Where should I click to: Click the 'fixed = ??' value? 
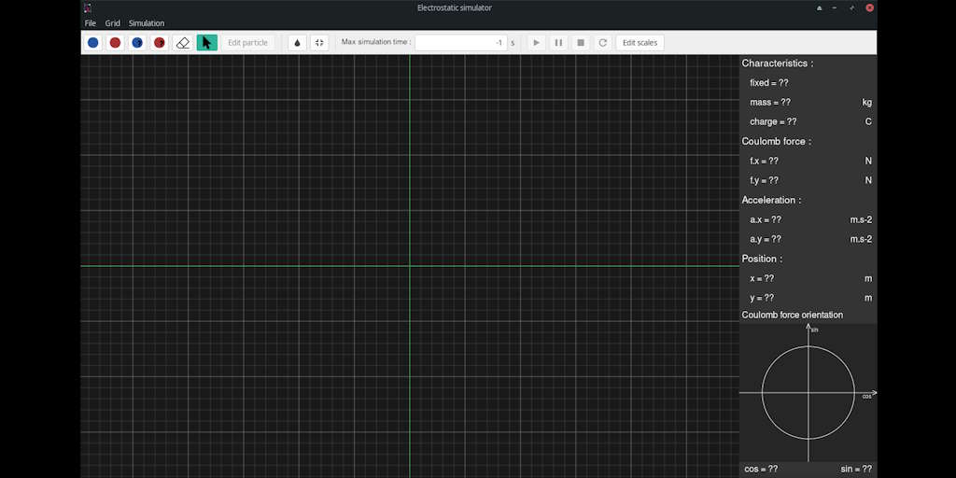(x=769, y=83)
